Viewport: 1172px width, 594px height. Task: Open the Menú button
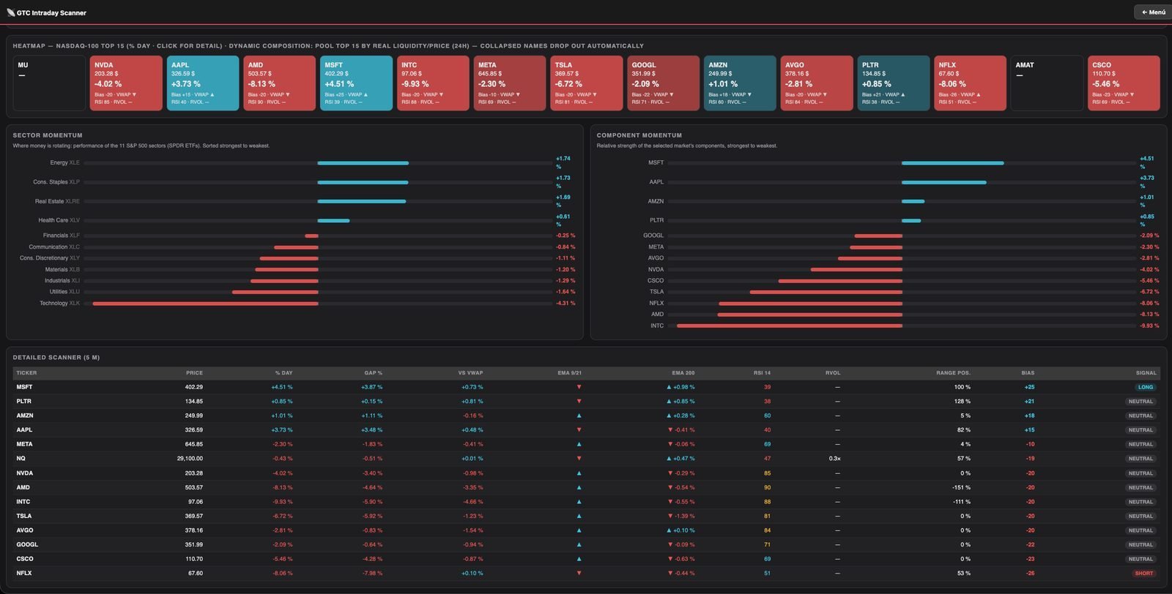tap(1153, 12)
